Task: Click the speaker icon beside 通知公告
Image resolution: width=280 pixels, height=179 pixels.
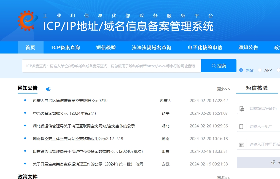Action: click(48, 89)
